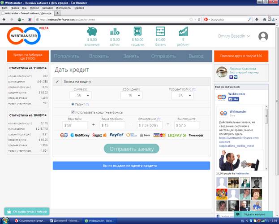Select the Visa MasterCard payment logo
The height and width of the screenshot is (224, 279).
coord(159,135)
